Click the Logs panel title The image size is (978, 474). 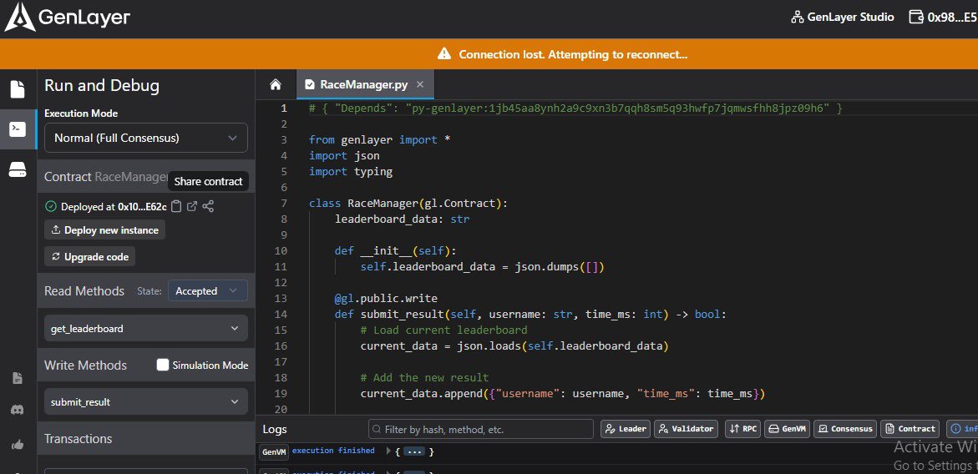(275, 429)
